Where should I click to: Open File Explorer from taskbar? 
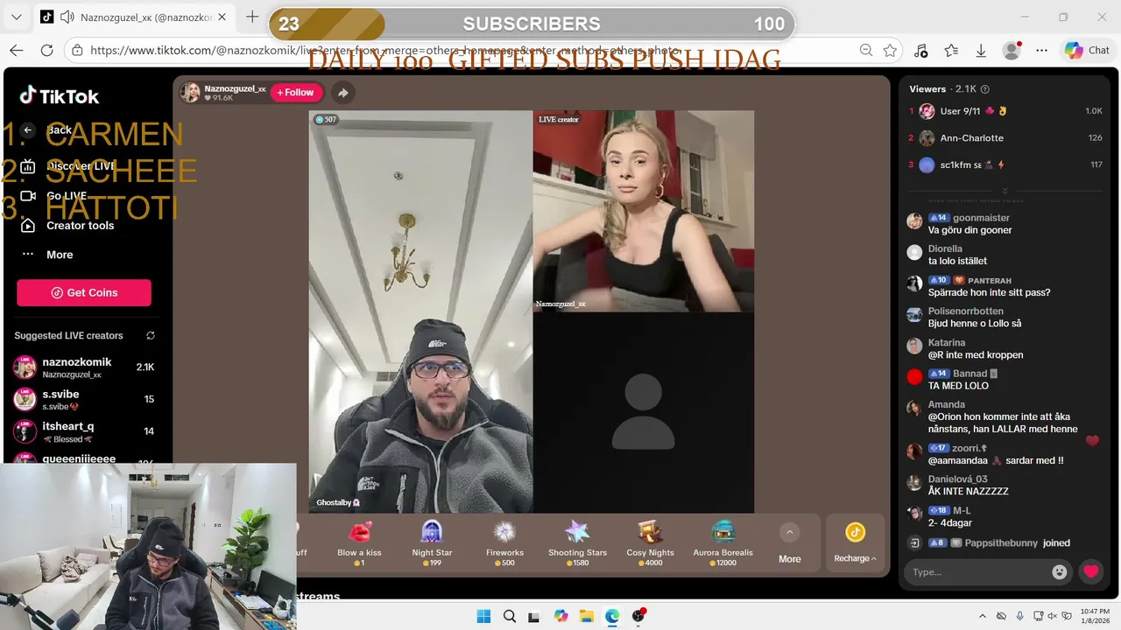click(586, 616)
